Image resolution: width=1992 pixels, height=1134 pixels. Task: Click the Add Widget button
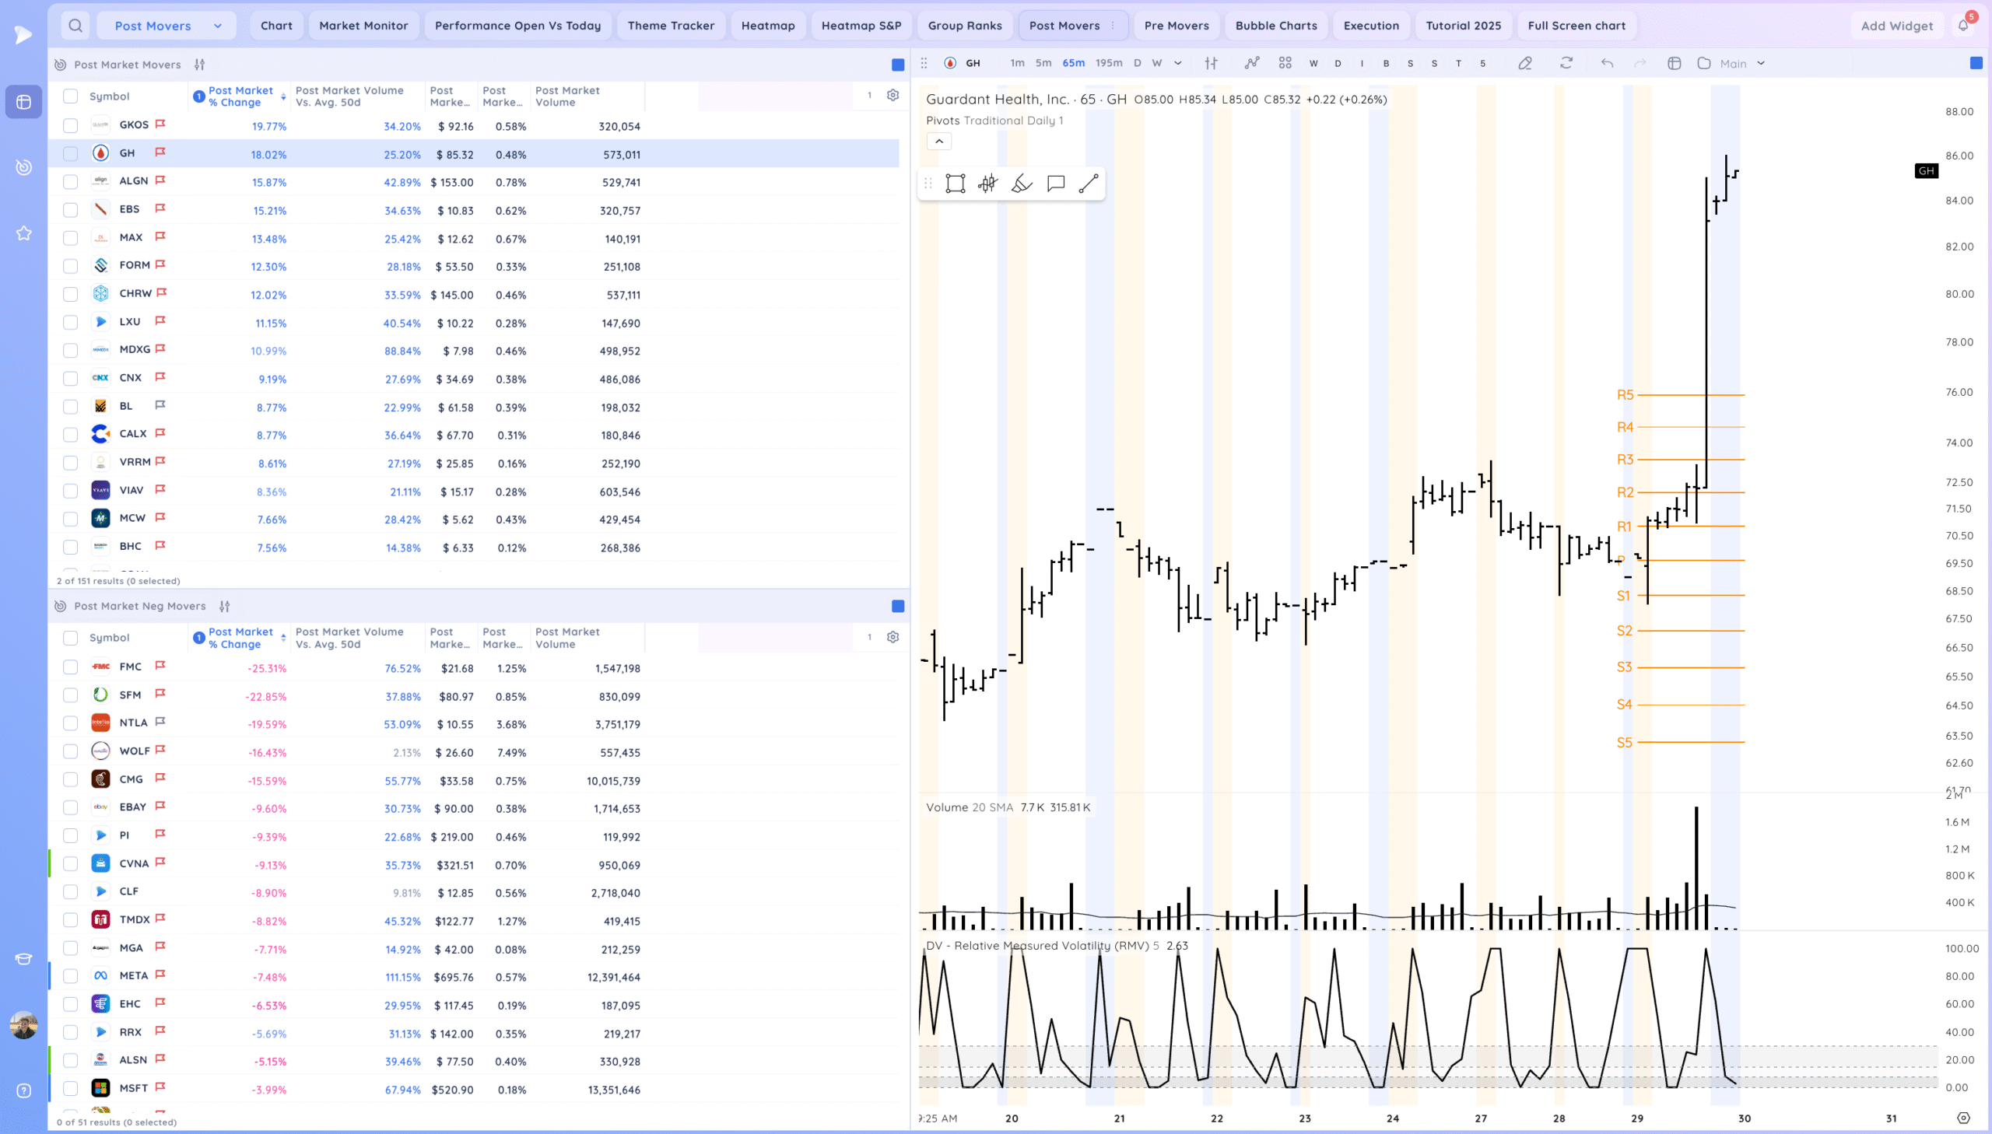coord(1896,26)
